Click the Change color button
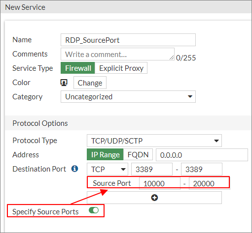The width and height of the screenshot is (252, 233). click(x=90, y=83)
